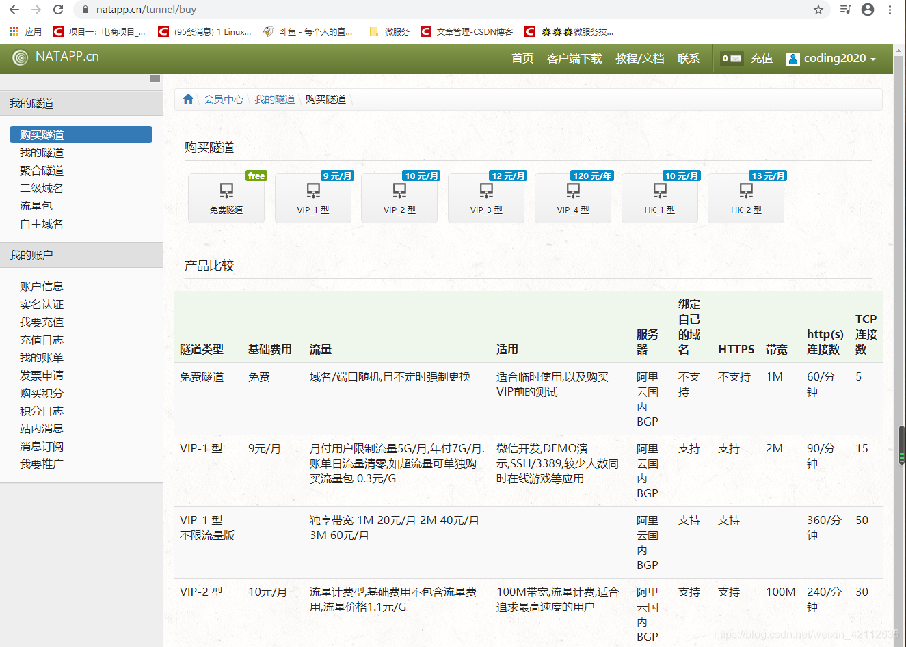Choose the VIP_2 型 tunnel card
Screen dimensions: 906x647
click(399, 197)
